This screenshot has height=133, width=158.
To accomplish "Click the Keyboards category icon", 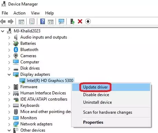I will tap(16, 105).
